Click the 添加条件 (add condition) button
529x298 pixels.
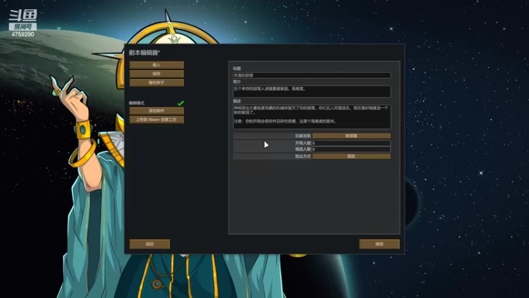156,111
